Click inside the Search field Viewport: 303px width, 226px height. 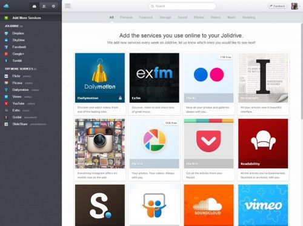[182, 6]
